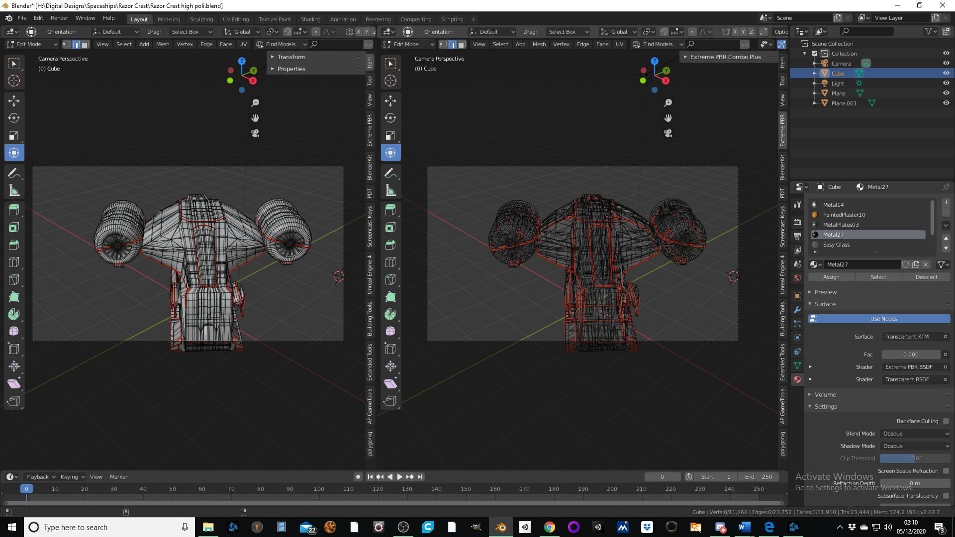Select the Measure tool in left viewport
Image resolution: width=955 pixels, height=537 pixels.
click(14, 191)
